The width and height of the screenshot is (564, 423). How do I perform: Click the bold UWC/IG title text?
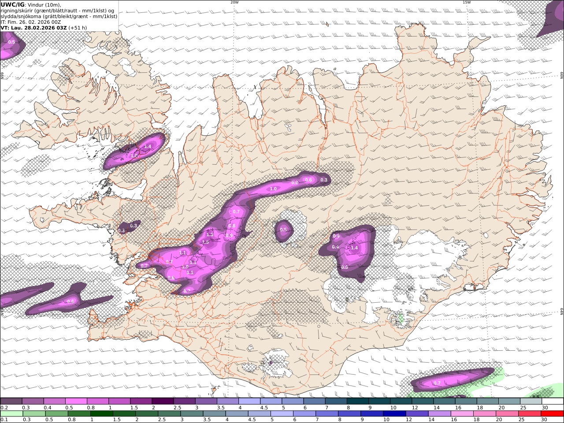pyautogui.click(x=12, y=5)
